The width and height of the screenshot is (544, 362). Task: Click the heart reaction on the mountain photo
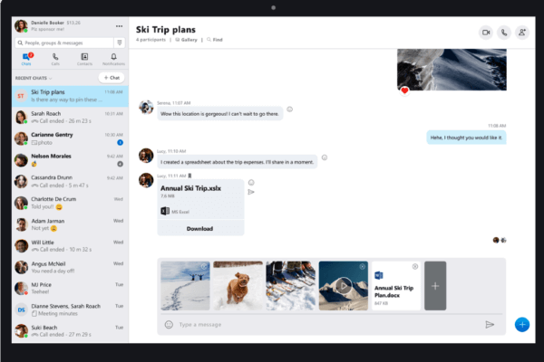tap(404, 90)
